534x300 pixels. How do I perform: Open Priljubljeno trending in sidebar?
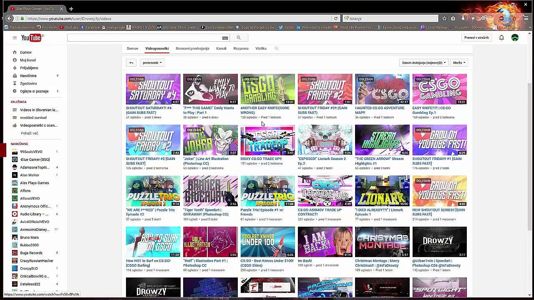(x=29, y=68)
